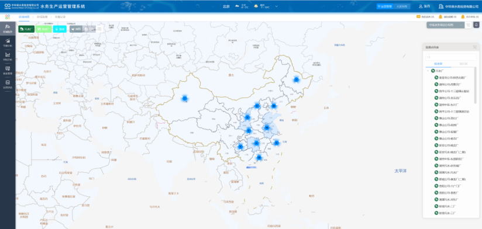
Task: Click tomorrow's sun-cloud weather icon
Action: (256, 6)
